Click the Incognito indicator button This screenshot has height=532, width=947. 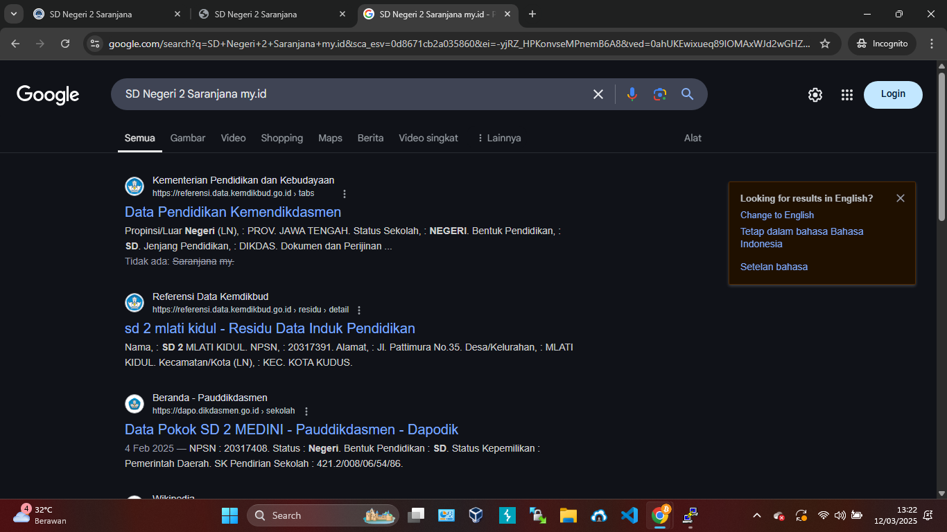[882, 44]
